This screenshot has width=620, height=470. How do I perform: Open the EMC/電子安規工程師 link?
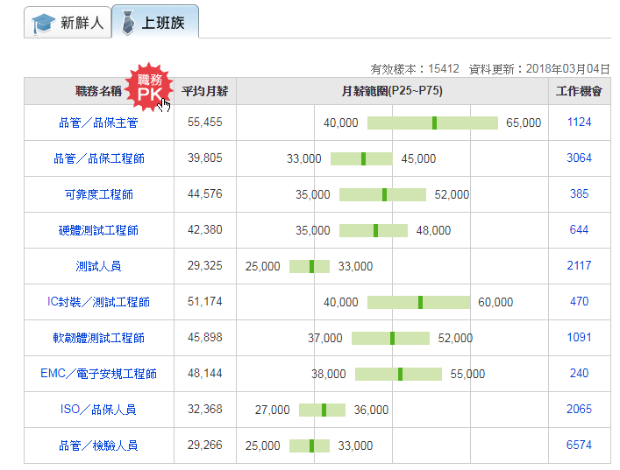(98, 374)
